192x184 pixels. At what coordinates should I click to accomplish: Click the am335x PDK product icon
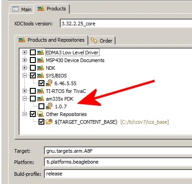40,99
